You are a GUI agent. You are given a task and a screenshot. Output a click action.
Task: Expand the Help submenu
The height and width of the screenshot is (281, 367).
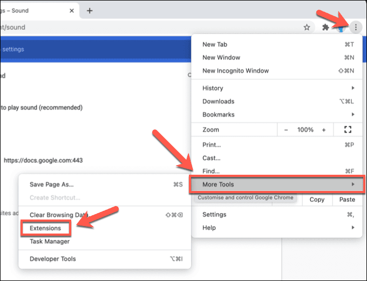click(278, 228)
